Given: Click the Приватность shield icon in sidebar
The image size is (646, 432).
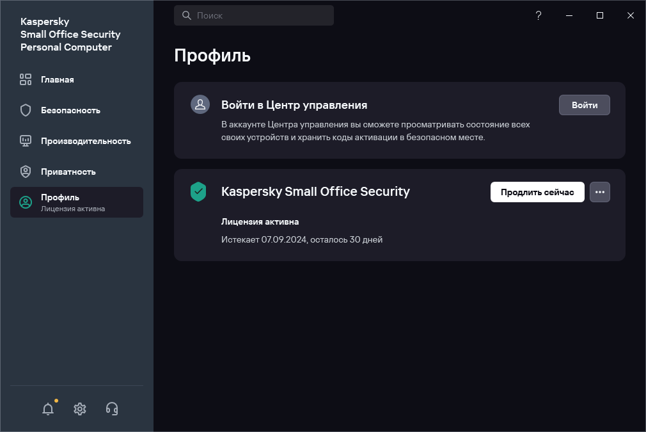Looking at the screenshot, I should click(x=26, y=172).
